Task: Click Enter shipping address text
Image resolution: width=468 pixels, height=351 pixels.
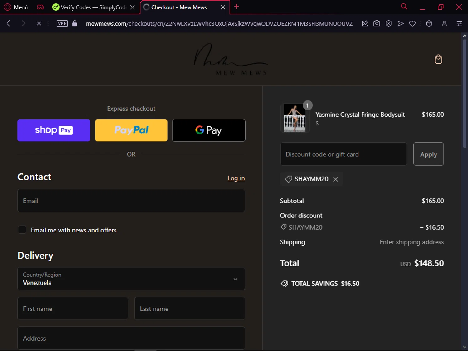Action: pos(412,242)
